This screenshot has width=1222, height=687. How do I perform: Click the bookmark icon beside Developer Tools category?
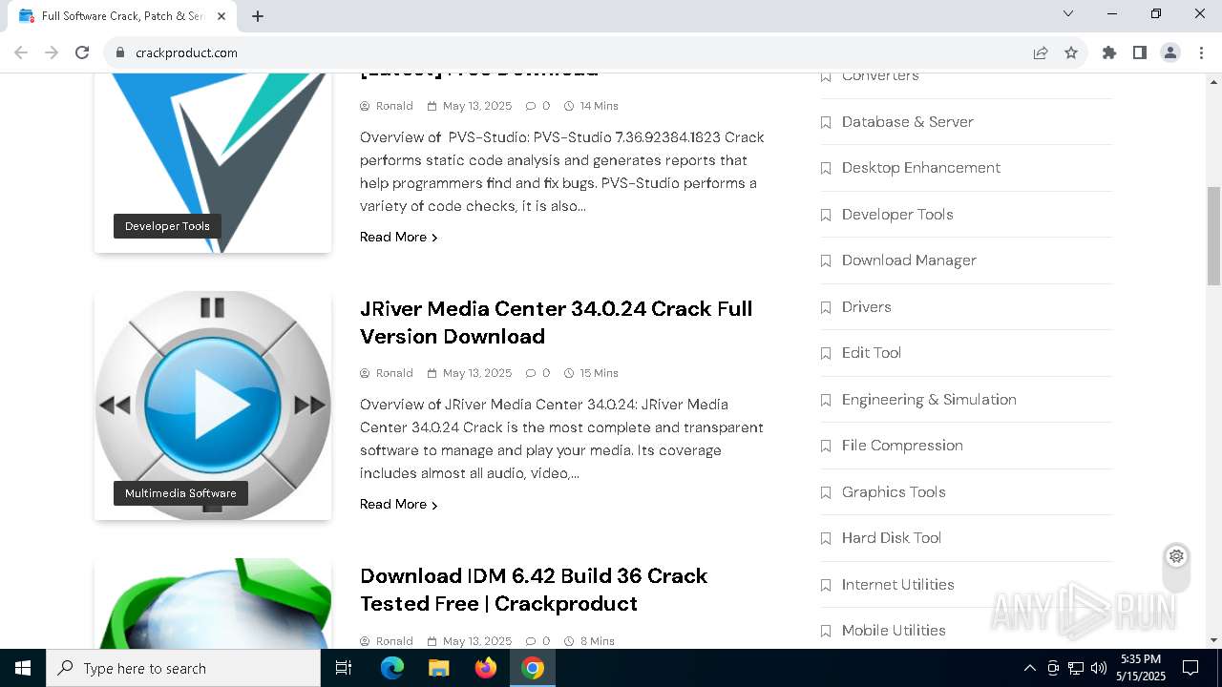[826, 215]
